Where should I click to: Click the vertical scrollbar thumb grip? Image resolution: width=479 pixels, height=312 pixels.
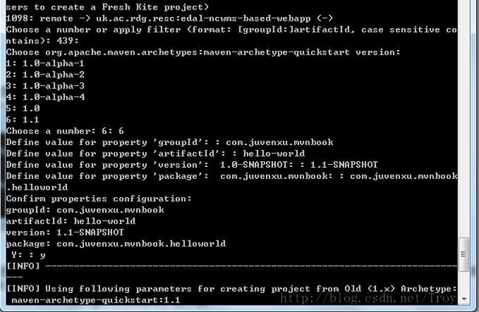(464, 254)
